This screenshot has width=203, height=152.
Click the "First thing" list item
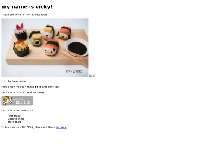click(x=14, y=116)
